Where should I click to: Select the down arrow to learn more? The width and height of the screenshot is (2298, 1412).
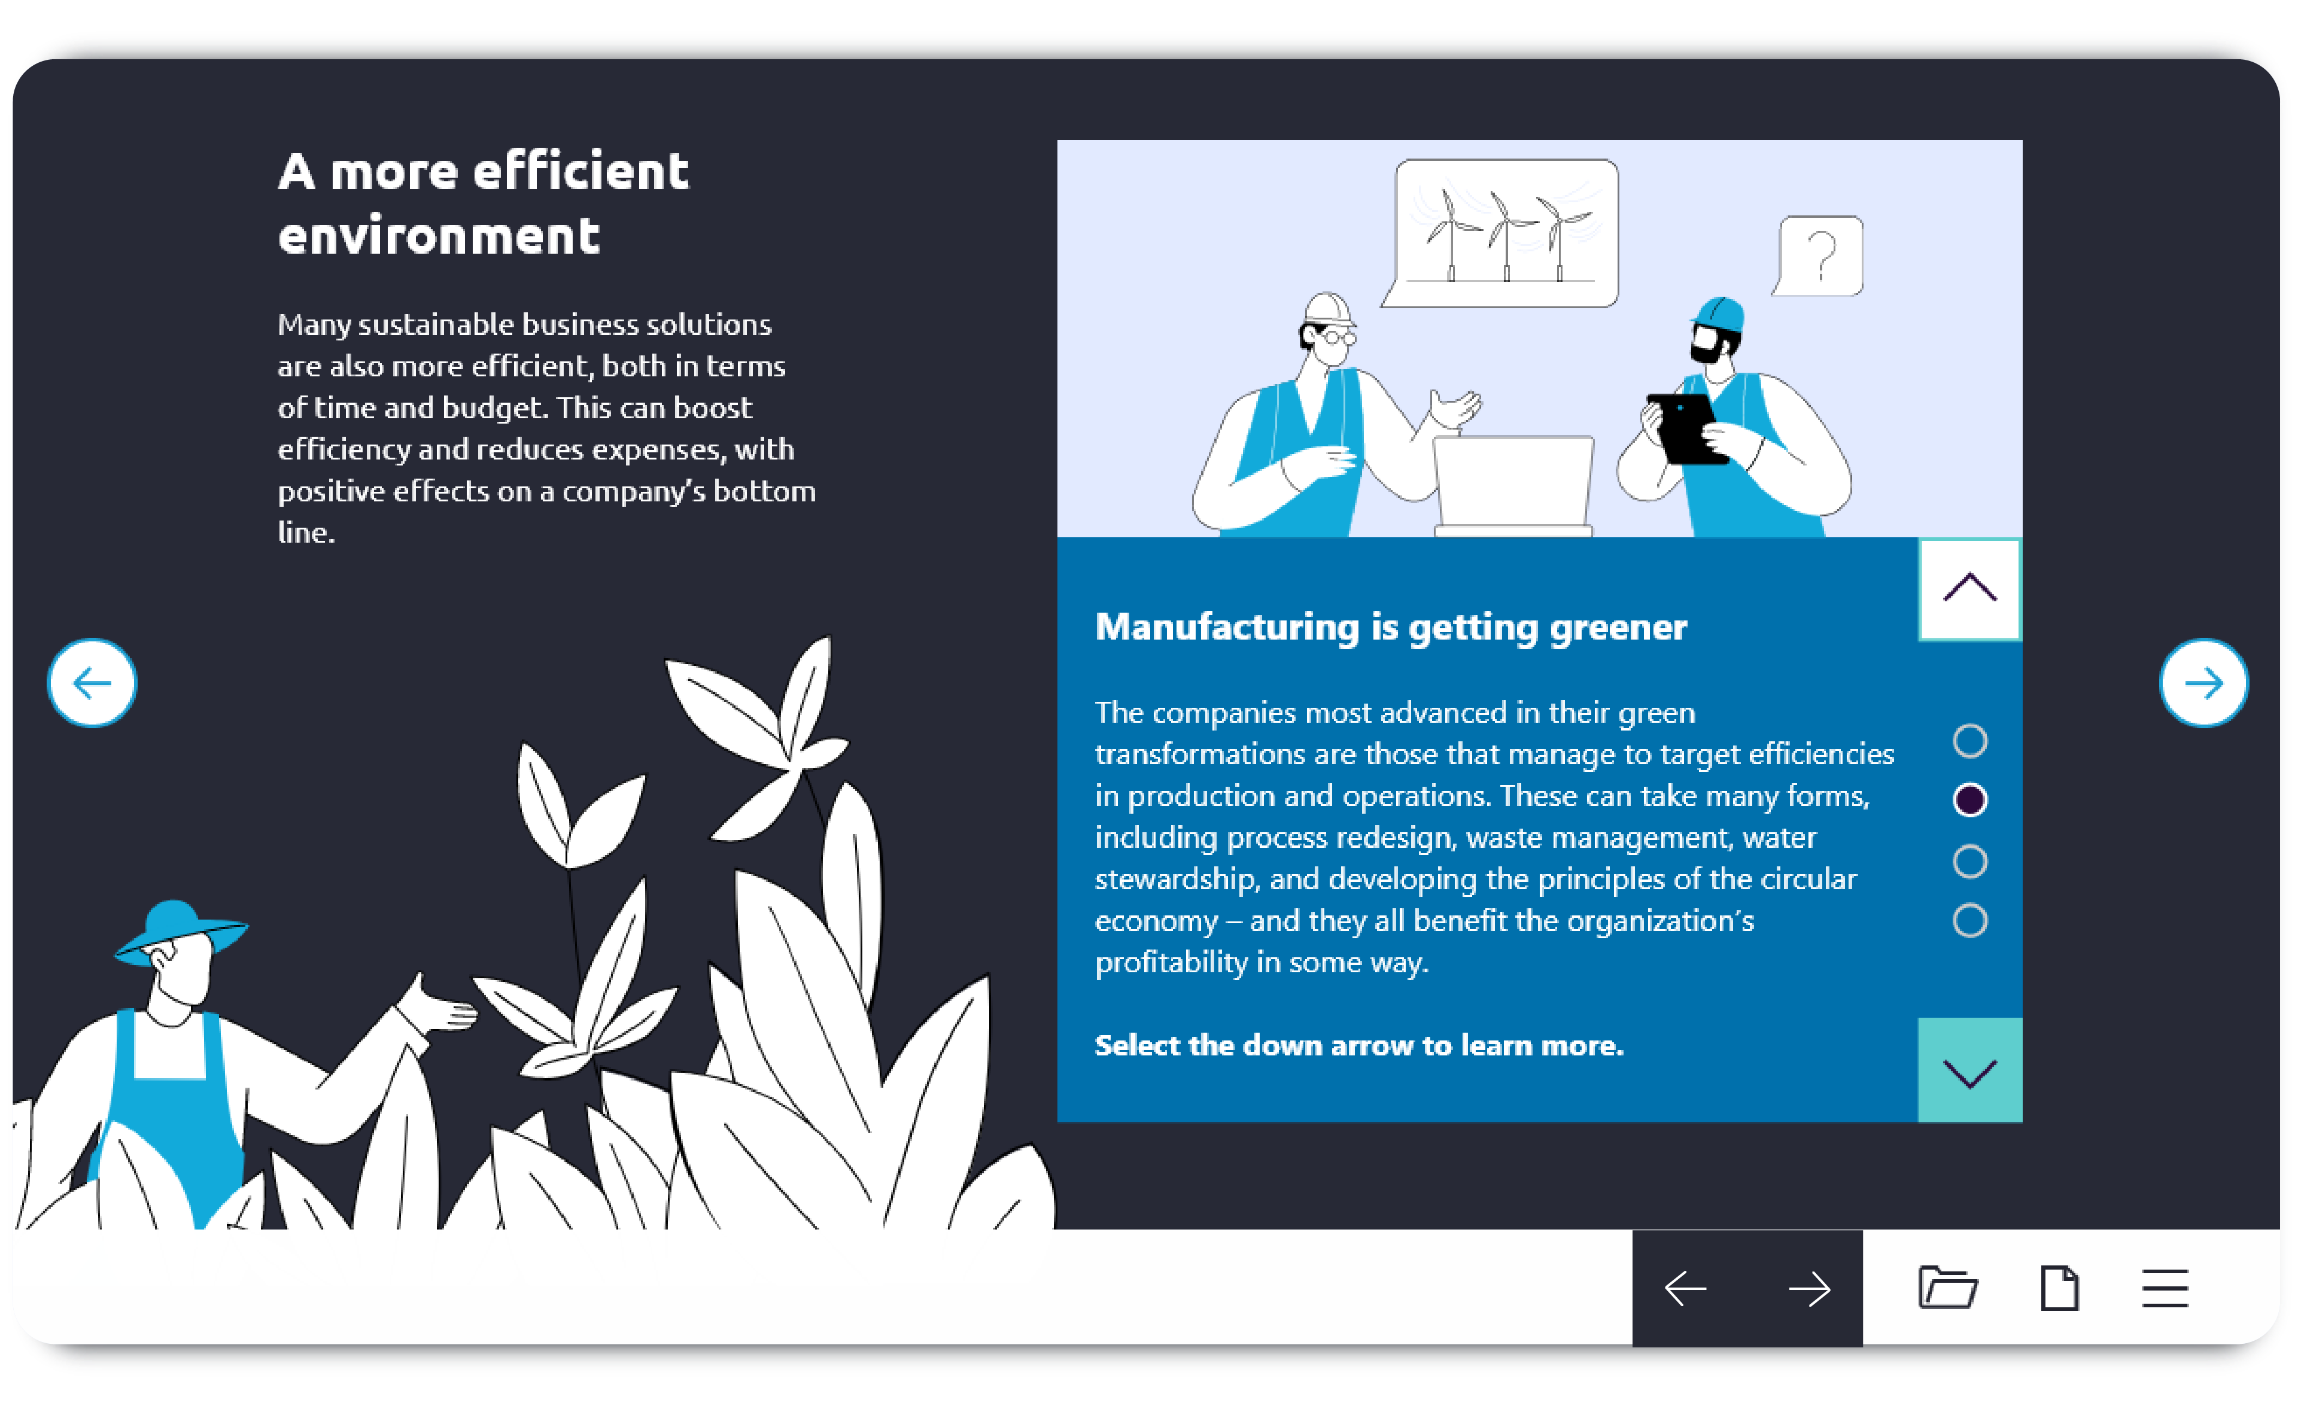[x=1969, y=1069]
